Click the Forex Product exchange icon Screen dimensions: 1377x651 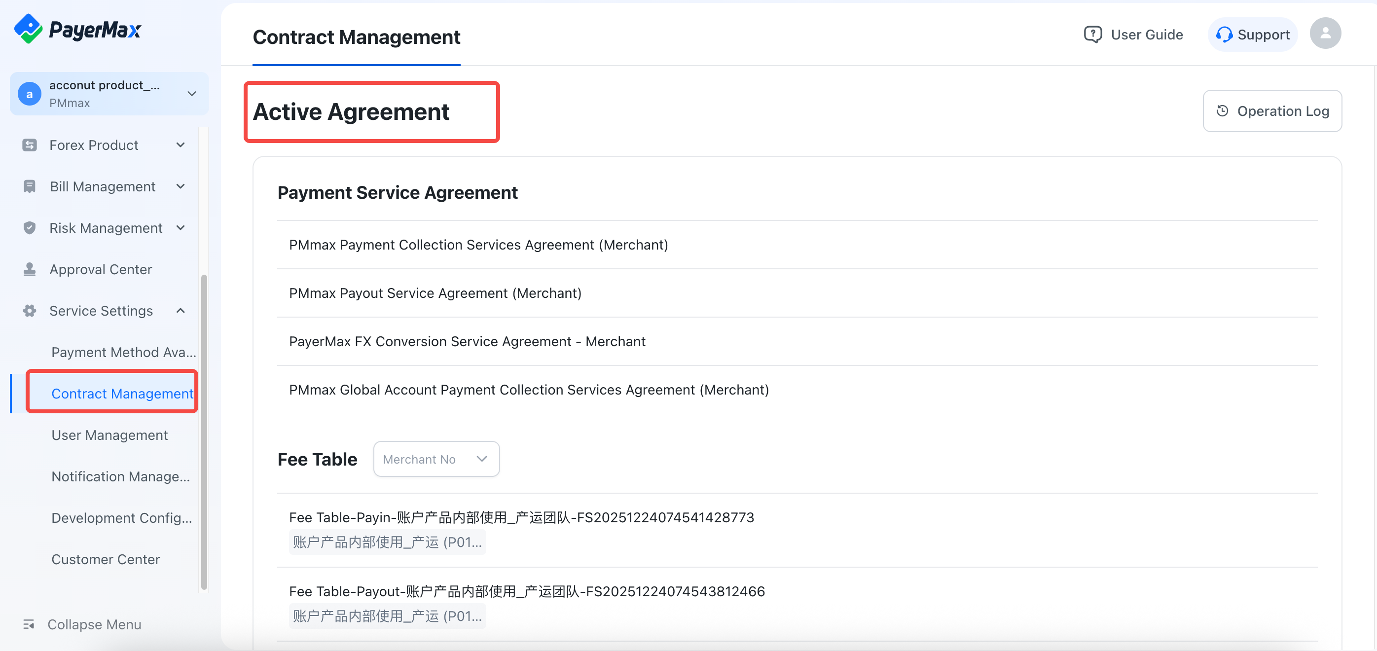point(30,145)
